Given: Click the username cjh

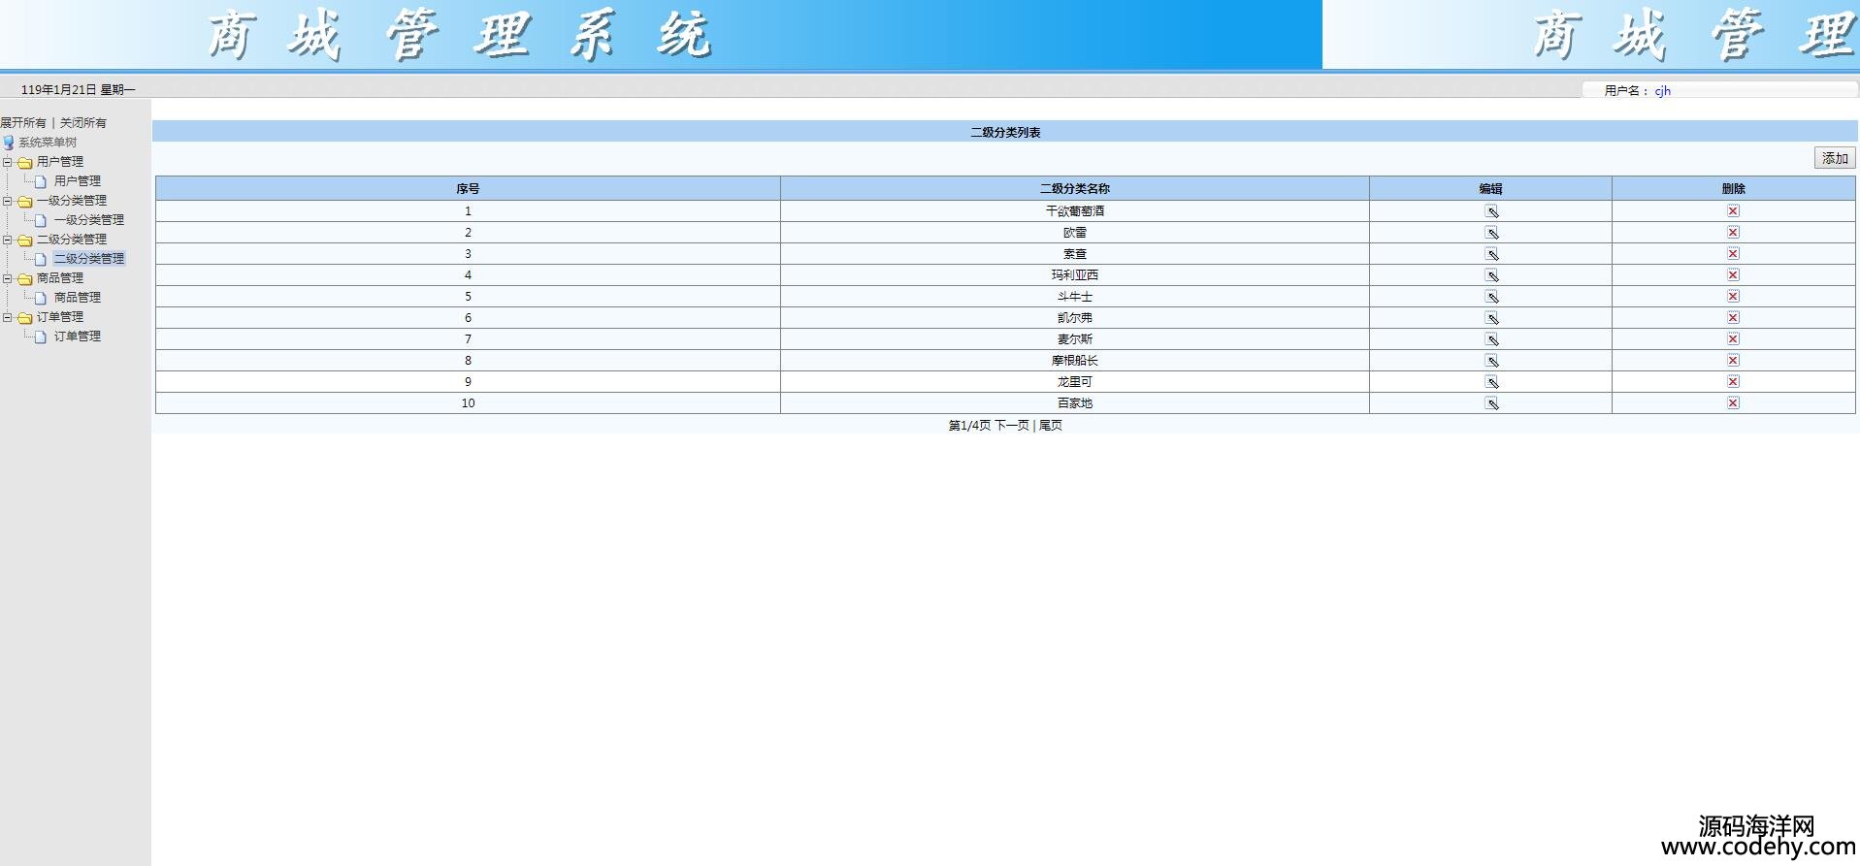Looking at the screenshot, I should pos(1663,91).
